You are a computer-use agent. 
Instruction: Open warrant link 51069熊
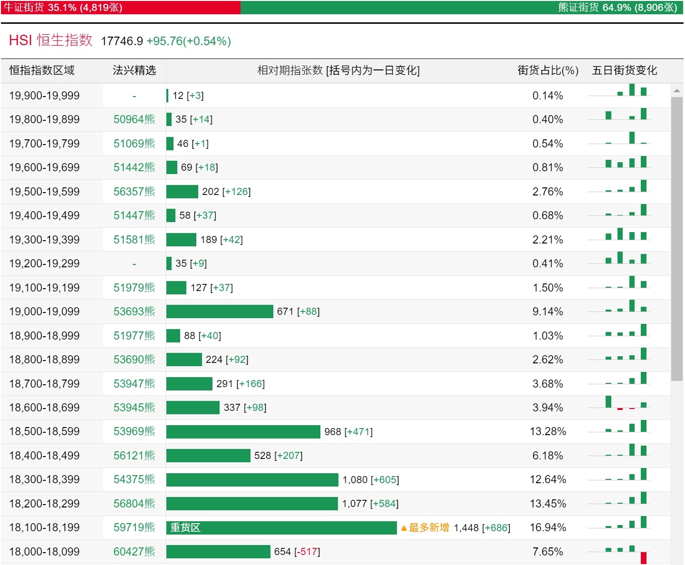(134, 144)
